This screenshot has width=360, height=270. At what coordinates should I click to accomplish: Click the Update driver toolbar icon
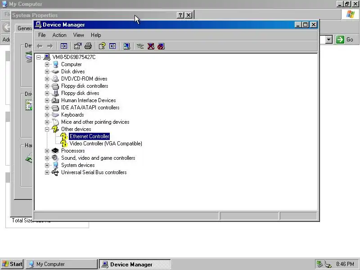coord(140,46)
